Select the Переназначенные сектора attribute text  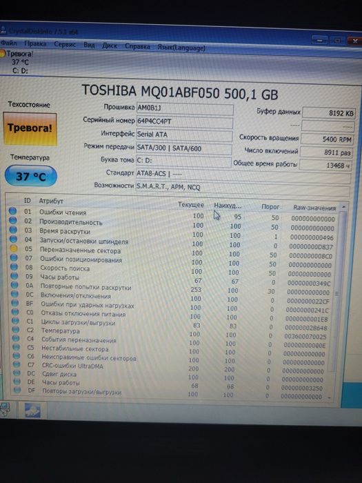(x=80, y=250)
